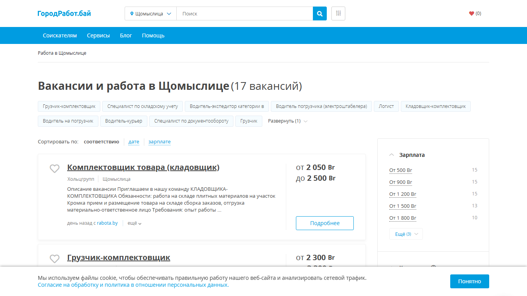Select the Грузчик-комплектовщик tag chip
Image resolution: width=527 pixels, height=296 pixels.
pyautogui.click(x=69, y=106)
